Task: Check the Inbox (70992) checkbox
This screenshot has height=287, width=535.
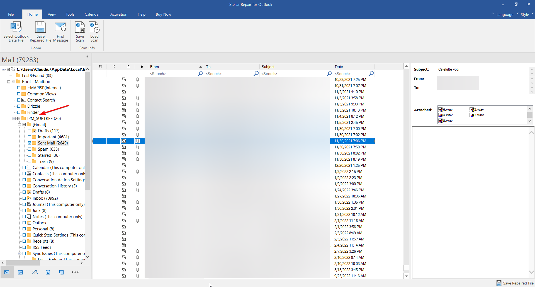Action: point(24,198)
